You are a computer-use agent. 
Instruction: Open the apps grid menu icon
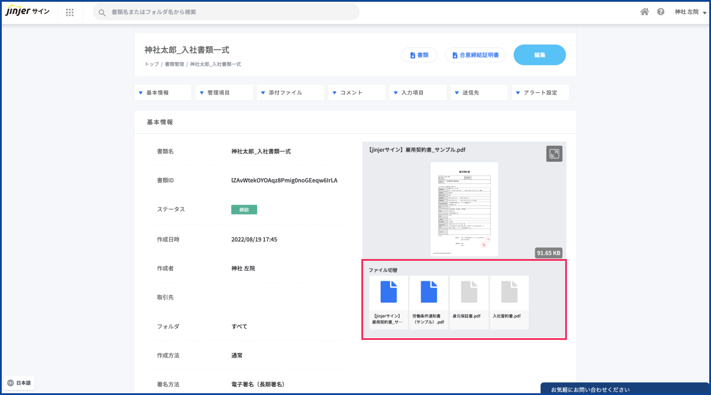tap(70, 12)
